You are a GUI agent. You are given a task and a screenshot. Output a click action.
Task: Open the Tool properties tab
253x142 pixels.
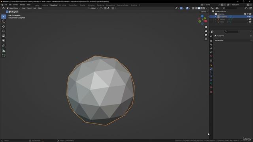(x=211, y=37)
